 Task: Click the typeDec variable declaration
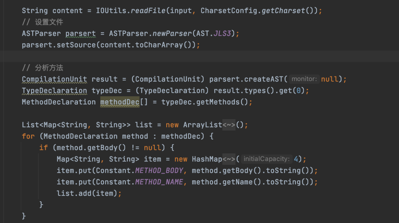[x=107, y=91]
